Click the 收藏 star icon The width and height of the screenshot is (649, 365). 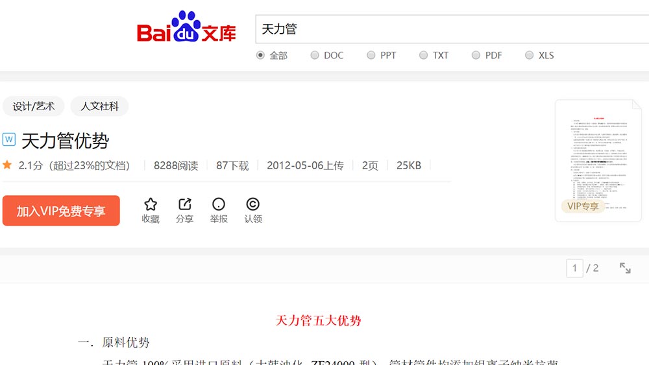[151, 204]
